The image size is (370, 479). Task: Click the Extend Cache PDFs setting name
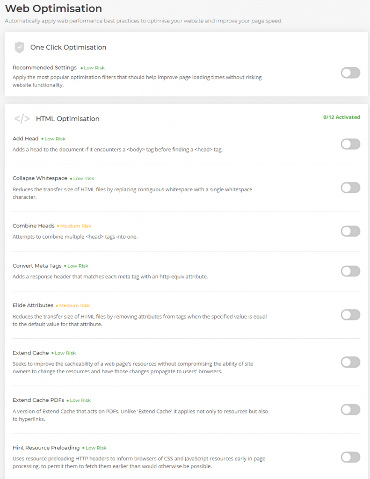click(x=38, y=400)
